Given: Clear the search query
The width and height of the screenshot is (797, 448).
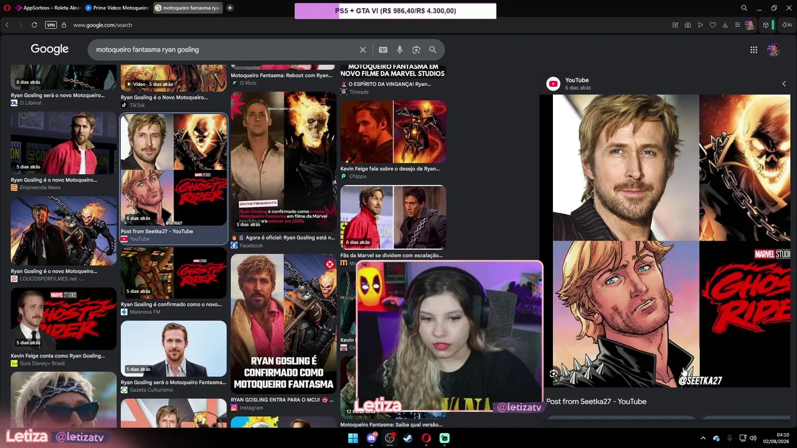Looking at the screenshot, I should coord(362,50).
